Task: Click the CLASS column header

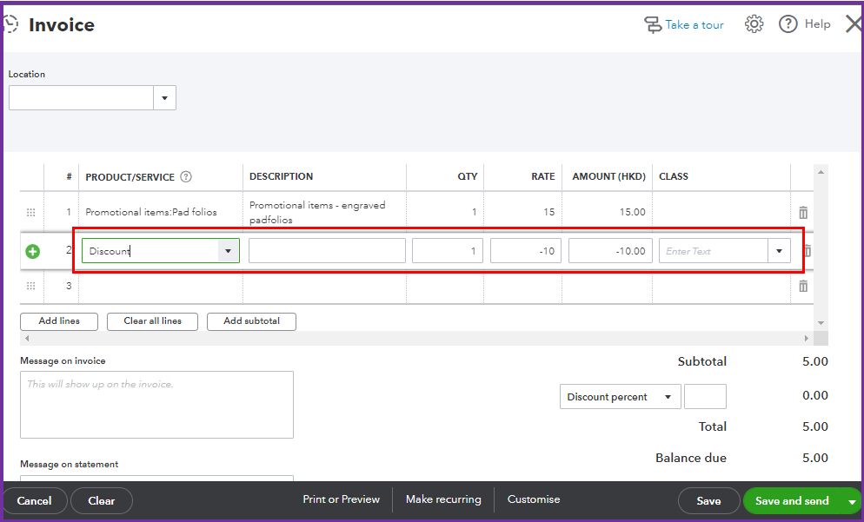Action: [x=674, y=176]
